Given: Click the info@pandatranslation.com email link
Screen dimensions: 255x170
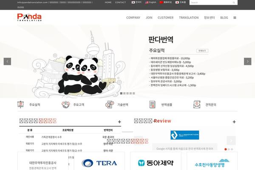Looking at the screenshot, I should click(x=33, y=3).
